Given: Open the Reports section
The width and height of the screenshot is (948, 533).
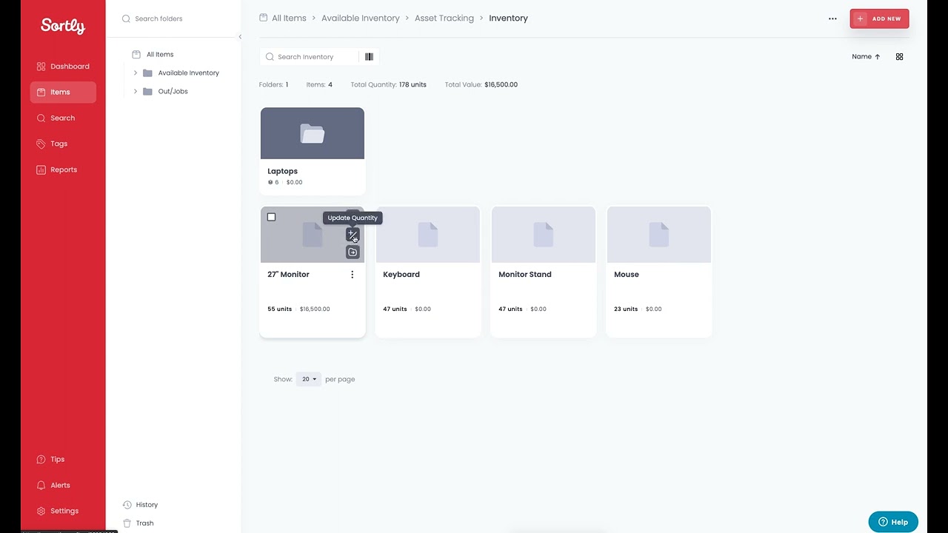Looking at the screenshot, I should click(x=63, y=170).
